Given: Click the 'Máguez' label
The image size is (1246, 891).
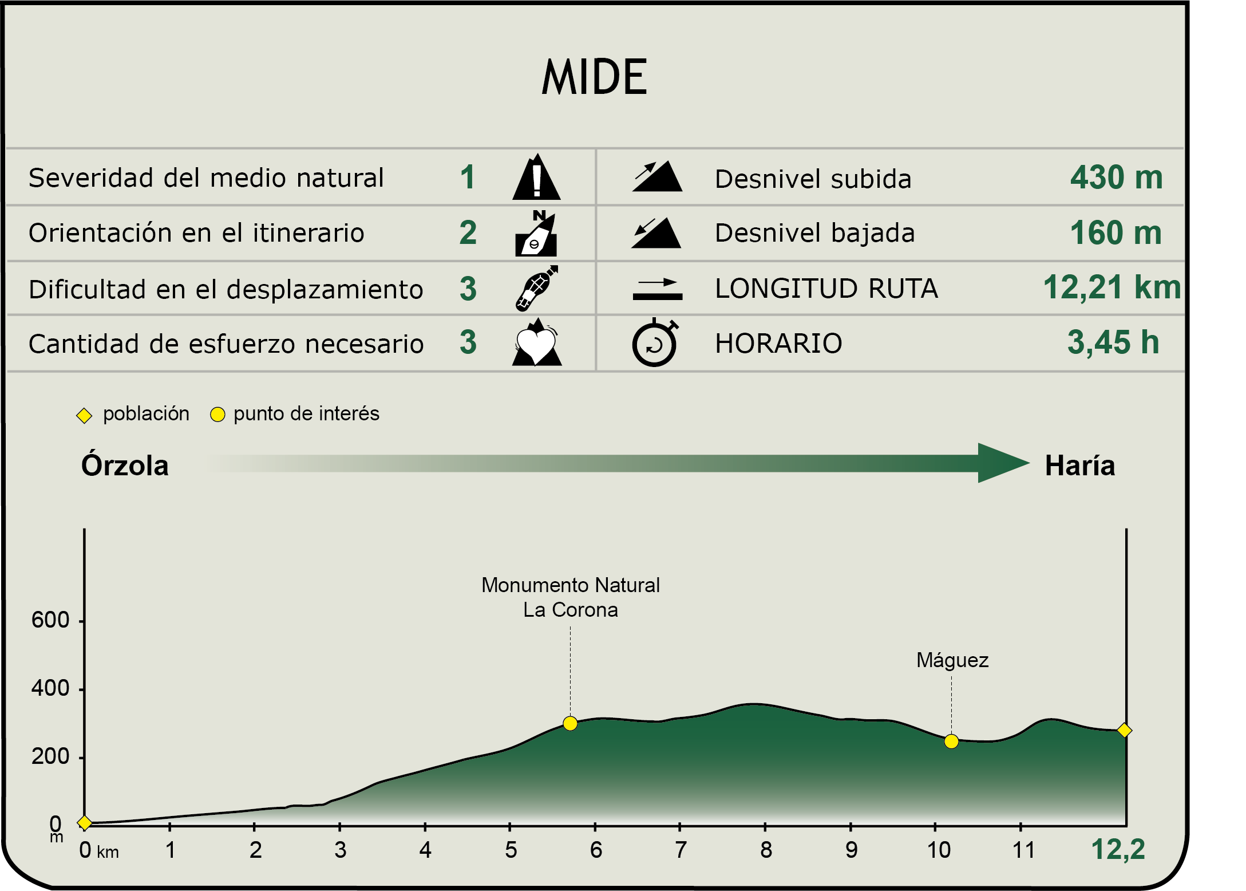Looking at the screenshot, I should pyautogui.click(x=952, y=661).
